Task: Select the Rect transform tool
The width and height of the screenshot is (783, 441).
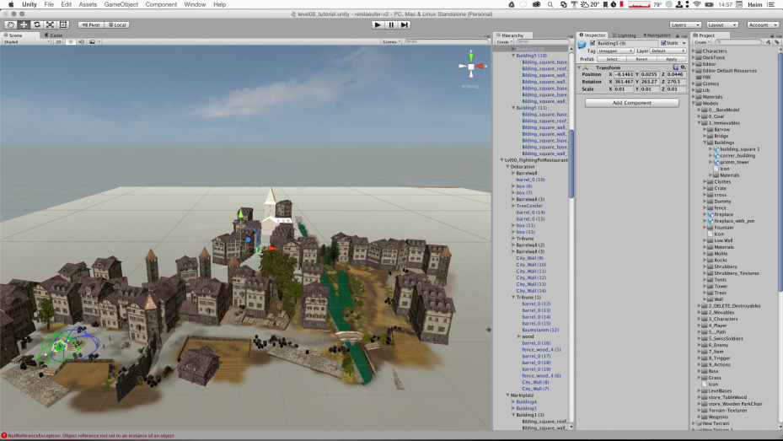Action: (x=64, y=24)
